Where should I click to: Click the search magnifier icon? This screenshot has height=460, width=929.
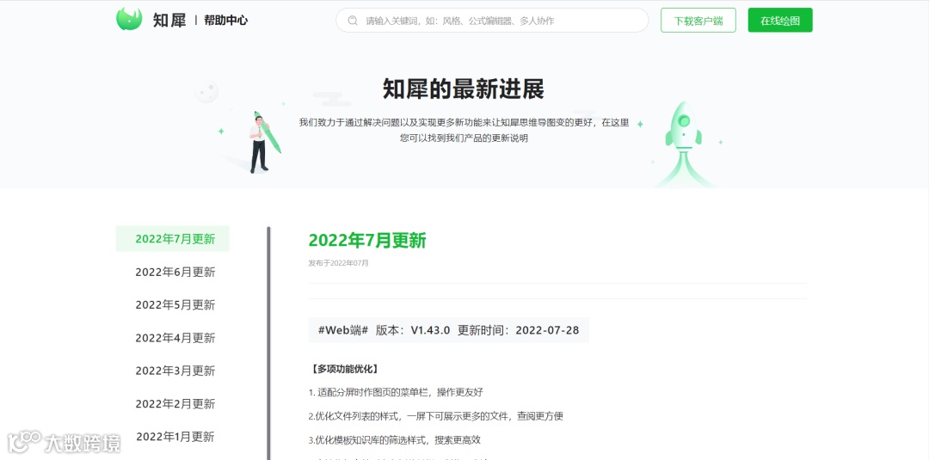353,21
